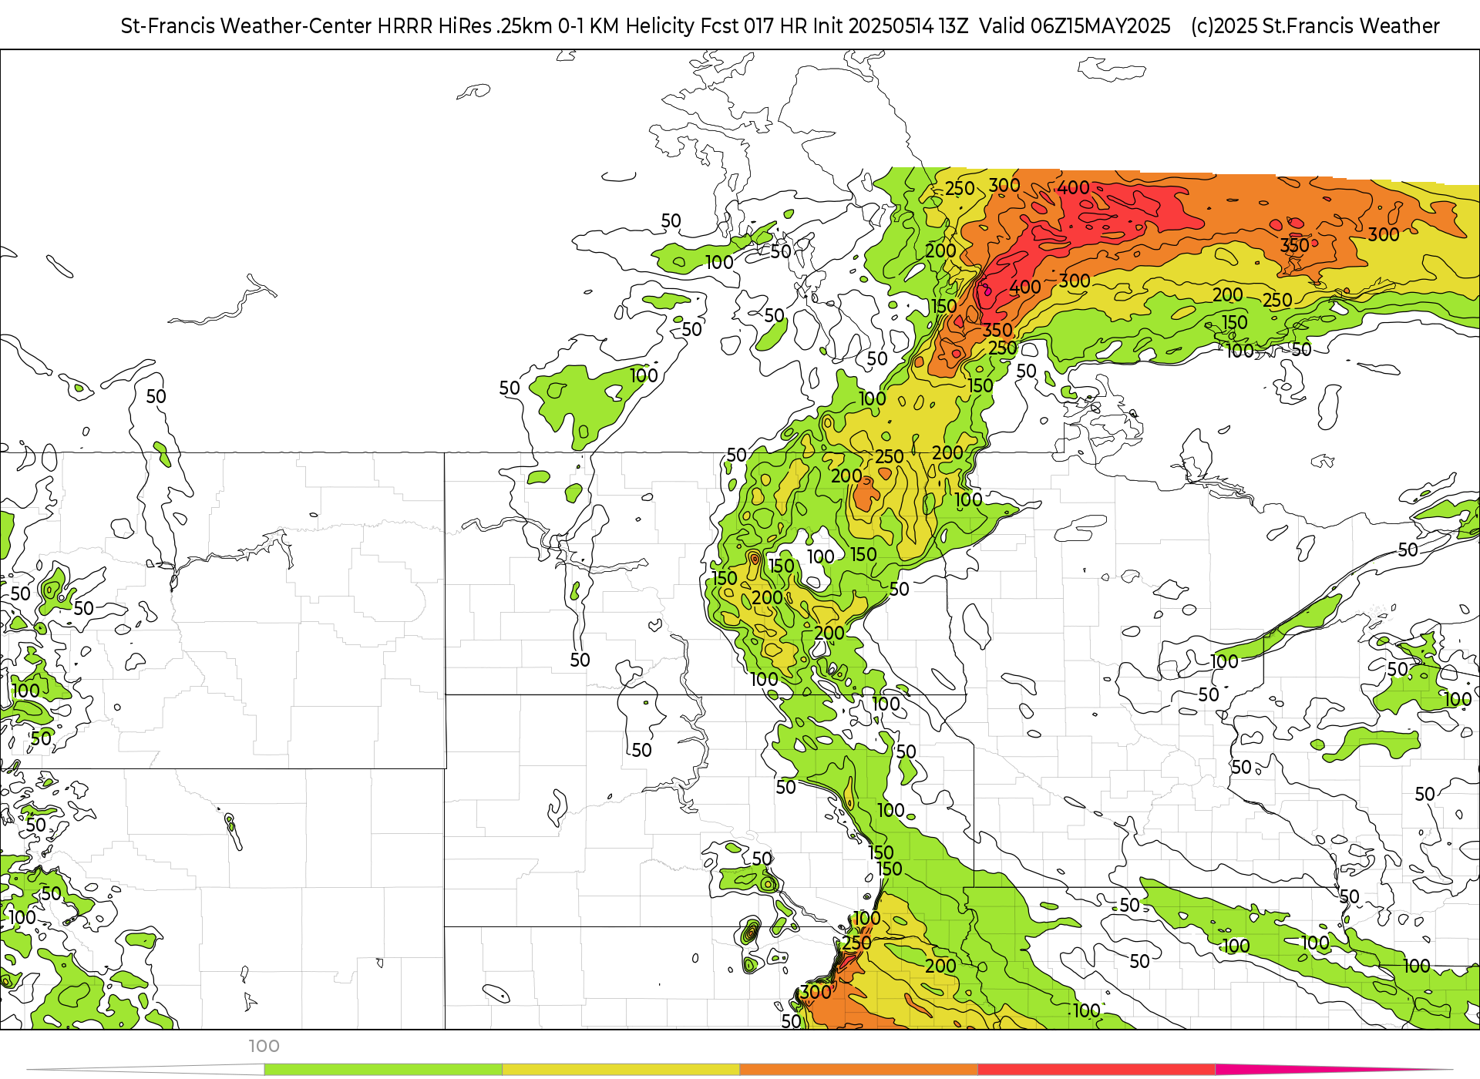
Task: Click the '350' contour label directly above the '250' label
Action: coord(997,330)
